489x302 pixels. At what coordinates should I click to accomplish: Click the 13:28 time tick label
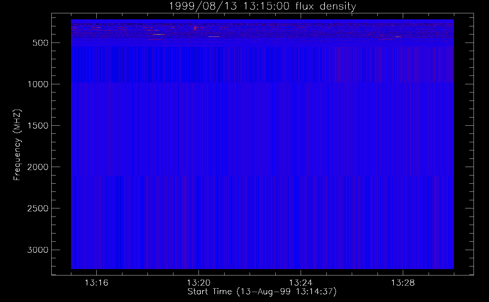coord(403,283)
